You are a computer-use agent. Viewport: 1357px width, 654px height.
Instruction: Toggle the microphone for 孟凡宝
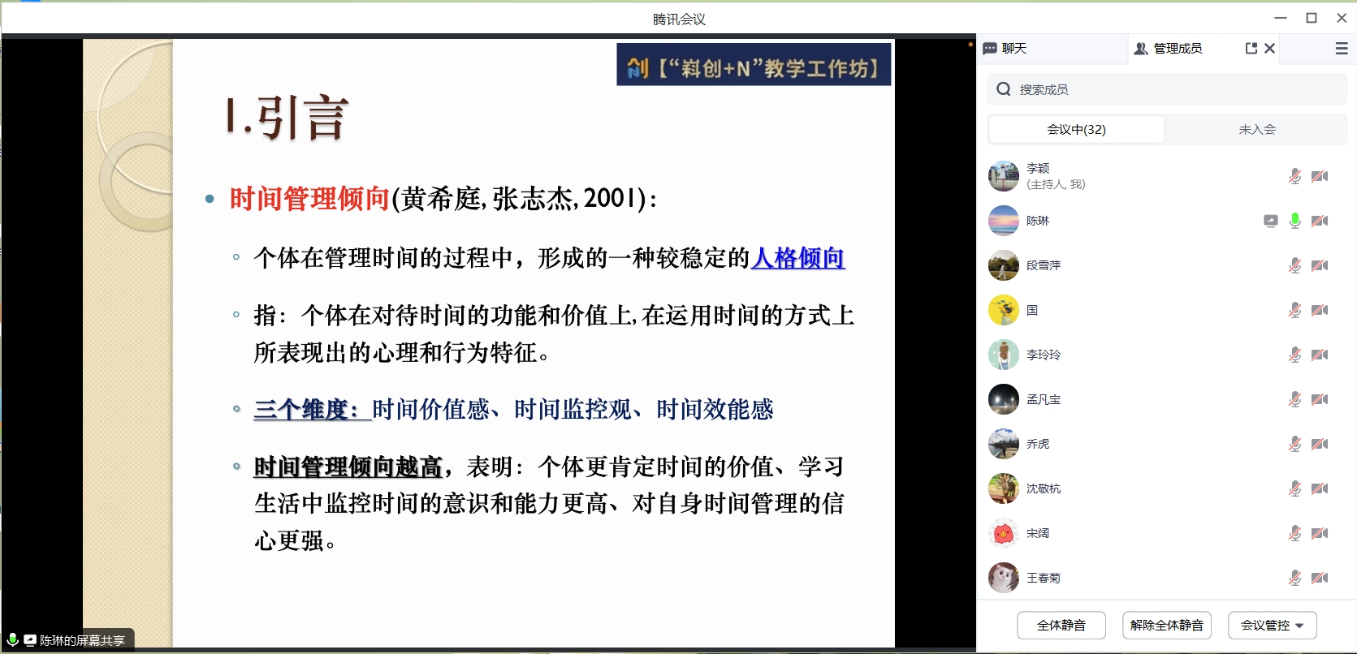coord(1295,399)
